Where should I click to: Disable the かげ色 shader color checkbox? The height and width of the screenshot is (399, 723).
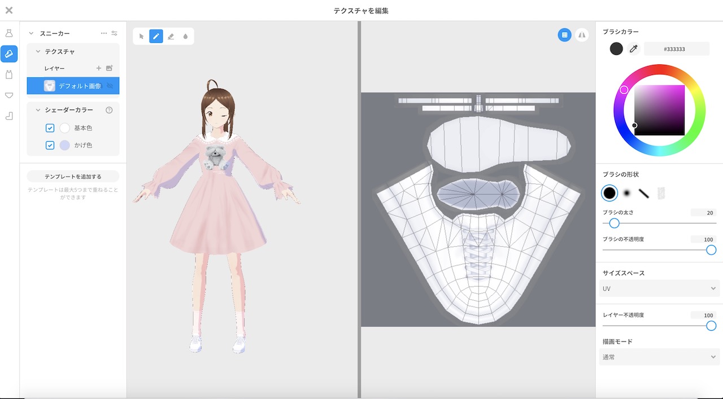(x=50, y=145)
